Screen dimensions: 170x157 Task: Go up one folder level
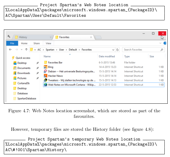tap(26, 49)
